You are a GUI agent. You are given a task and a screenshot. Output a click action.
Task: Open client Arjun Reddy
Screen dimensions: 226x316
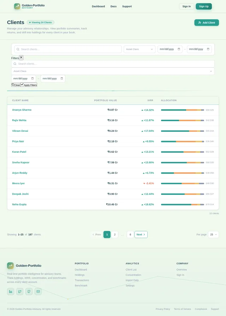20,173
